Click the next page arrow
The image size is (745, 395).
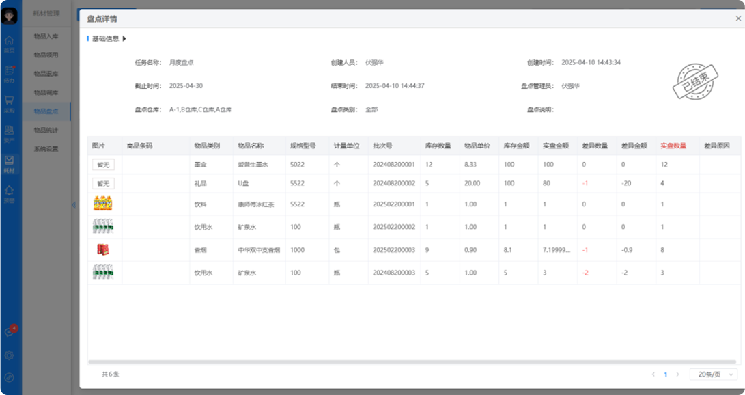[677, 374]
